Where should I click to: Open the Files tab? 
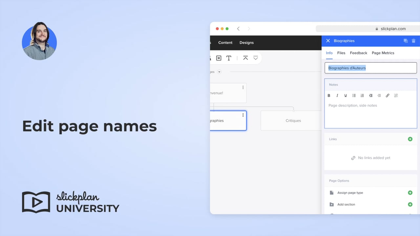coord(341,53)
